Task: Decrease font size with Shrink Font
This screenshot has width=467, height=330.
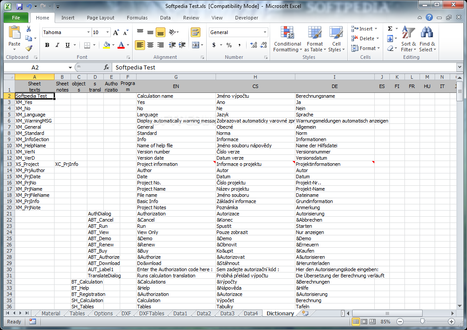Action: point(126,32)
